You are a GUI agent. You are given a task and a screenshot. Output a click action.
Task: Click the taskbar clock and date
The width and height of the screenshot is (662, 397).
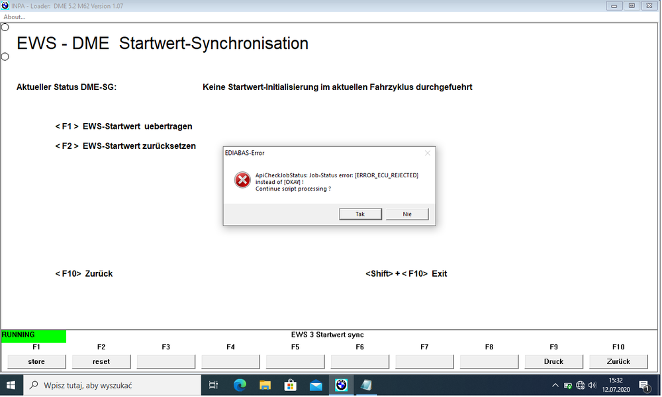coord(616,385)
